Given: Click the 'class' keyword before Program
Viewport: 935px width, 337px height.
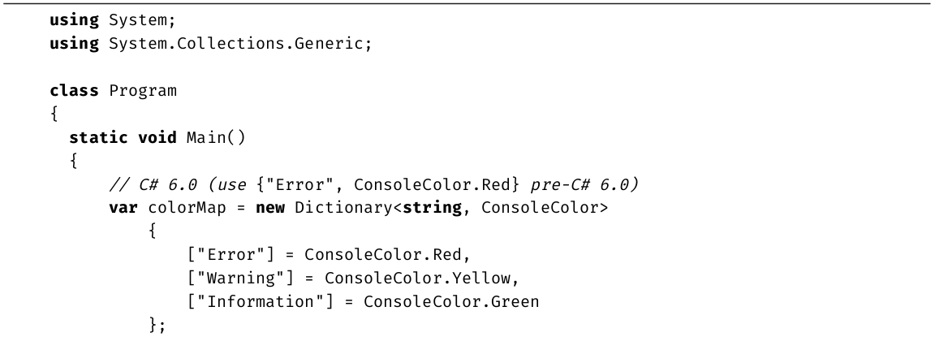Looking at the screenshot, I should point(75,90).
